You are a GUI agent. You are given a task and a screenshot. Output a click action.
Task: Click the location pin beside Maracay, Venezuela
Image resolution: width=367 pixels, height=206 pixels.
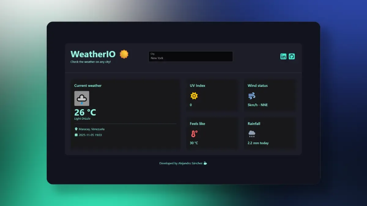point(76,129)
